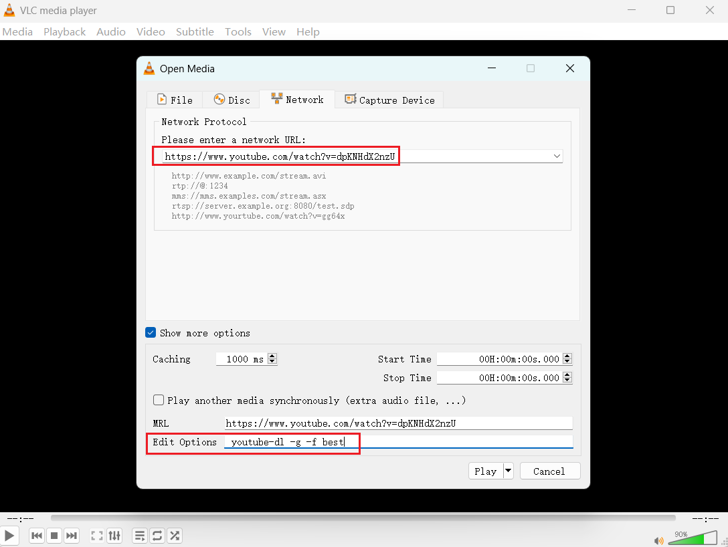Image resolution: width=728 pixels, height=547 pixels.
Task: Select the Network tab
Action: [x=297, y=99]
